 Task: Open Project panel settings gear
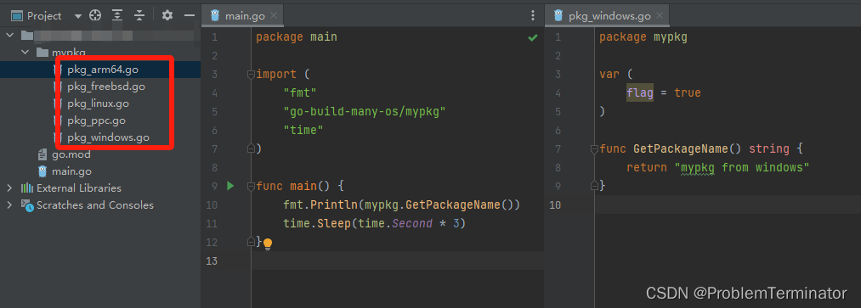[x=167, y=16]
